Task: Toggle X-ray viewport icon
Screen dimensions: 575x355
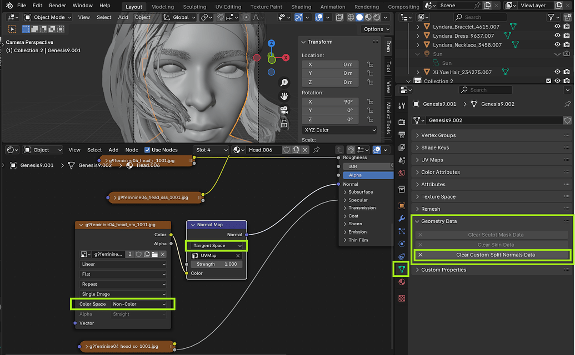Action: (339, 17)
